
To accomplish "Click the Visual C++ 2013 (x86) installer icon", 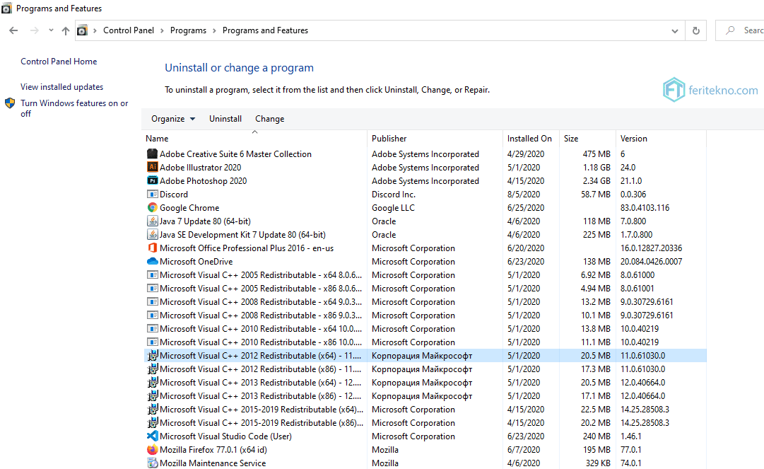I will (153, 396).
